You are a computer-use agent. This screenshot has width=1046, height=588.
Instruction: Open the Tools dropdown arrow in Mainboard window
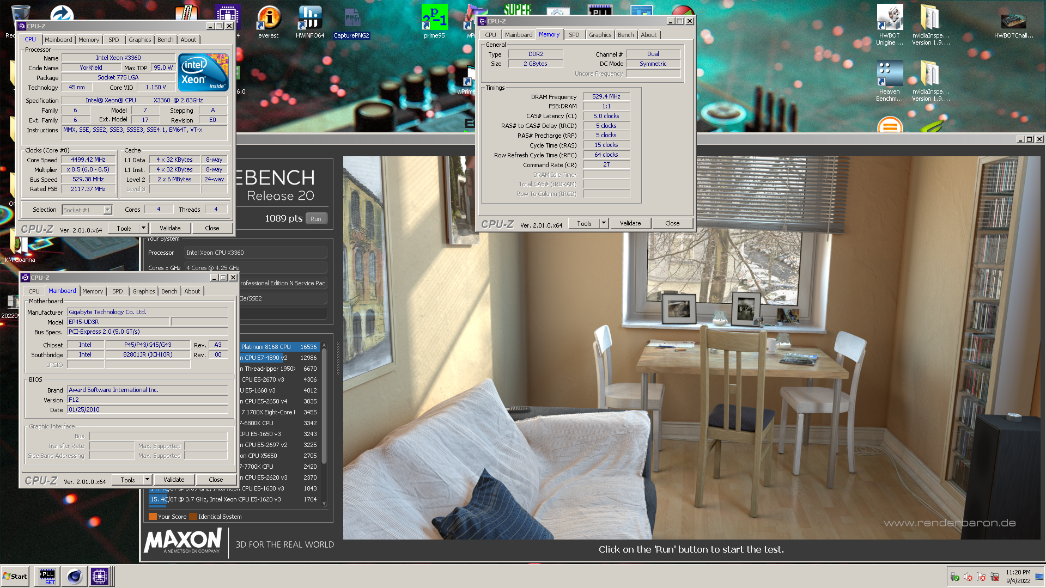coord(148,480)
